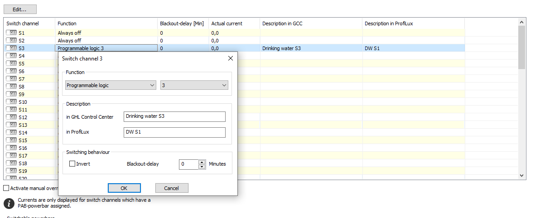Viewport: 540px width, 218px height.
Task: Toggle the OFF switch for S19
Action: click(11, 171)
